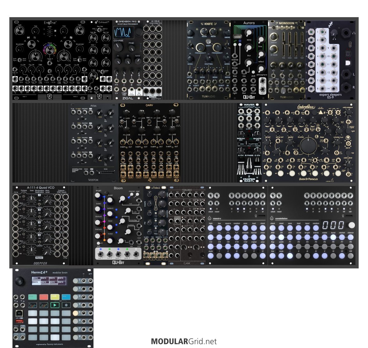Click the Hermod+ note display screen
368x348 pixels.
click(x=50, y=280)
